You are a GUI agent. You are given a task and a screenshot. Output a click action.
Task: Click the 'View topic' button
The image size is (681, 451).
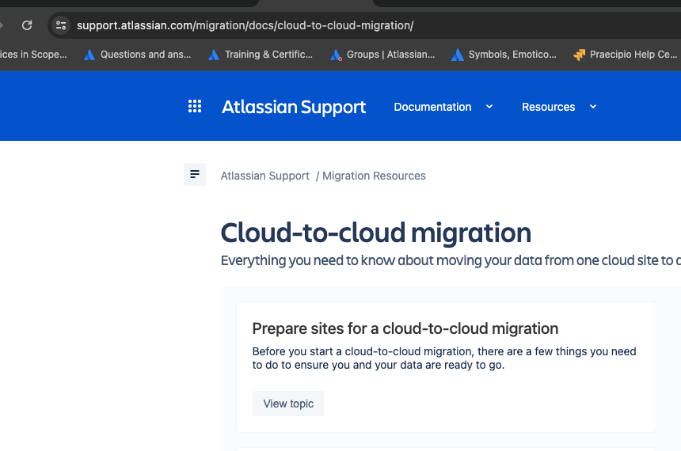click(x=288, y=404)
